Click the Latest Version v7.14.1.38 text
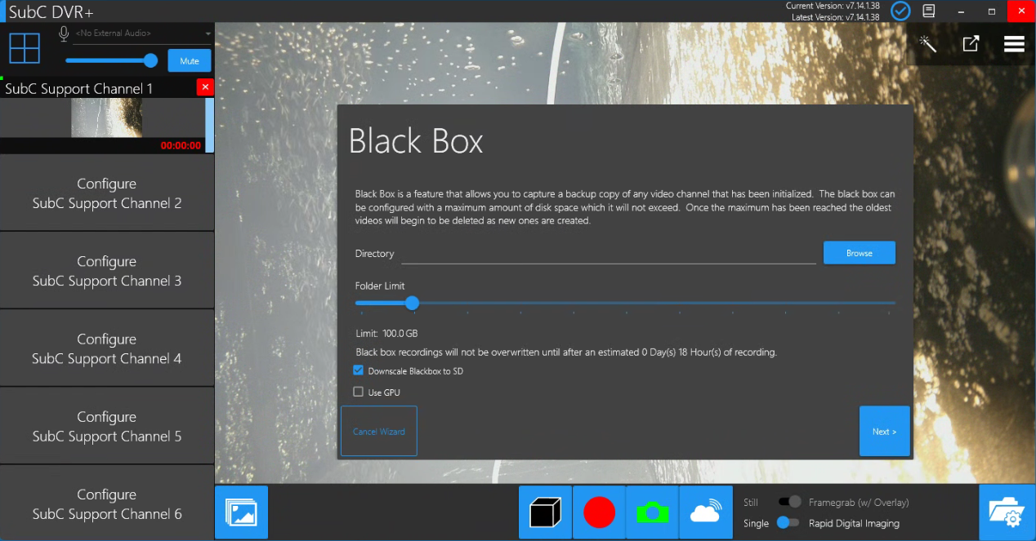1036x541 pixels. pyautogui.click(x=836, y=17)
